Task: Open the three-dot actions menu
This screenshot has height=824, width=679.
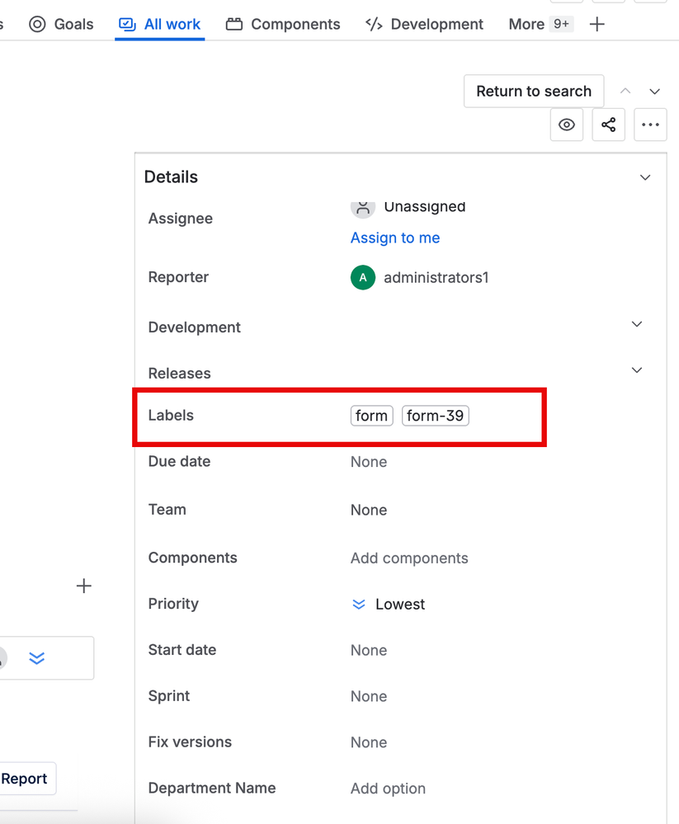Action: pyautogui.click(x=650, y=125)
